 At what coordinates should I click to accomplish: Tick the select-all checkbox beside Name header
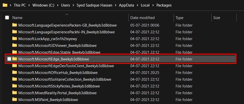tap(7, 18)
